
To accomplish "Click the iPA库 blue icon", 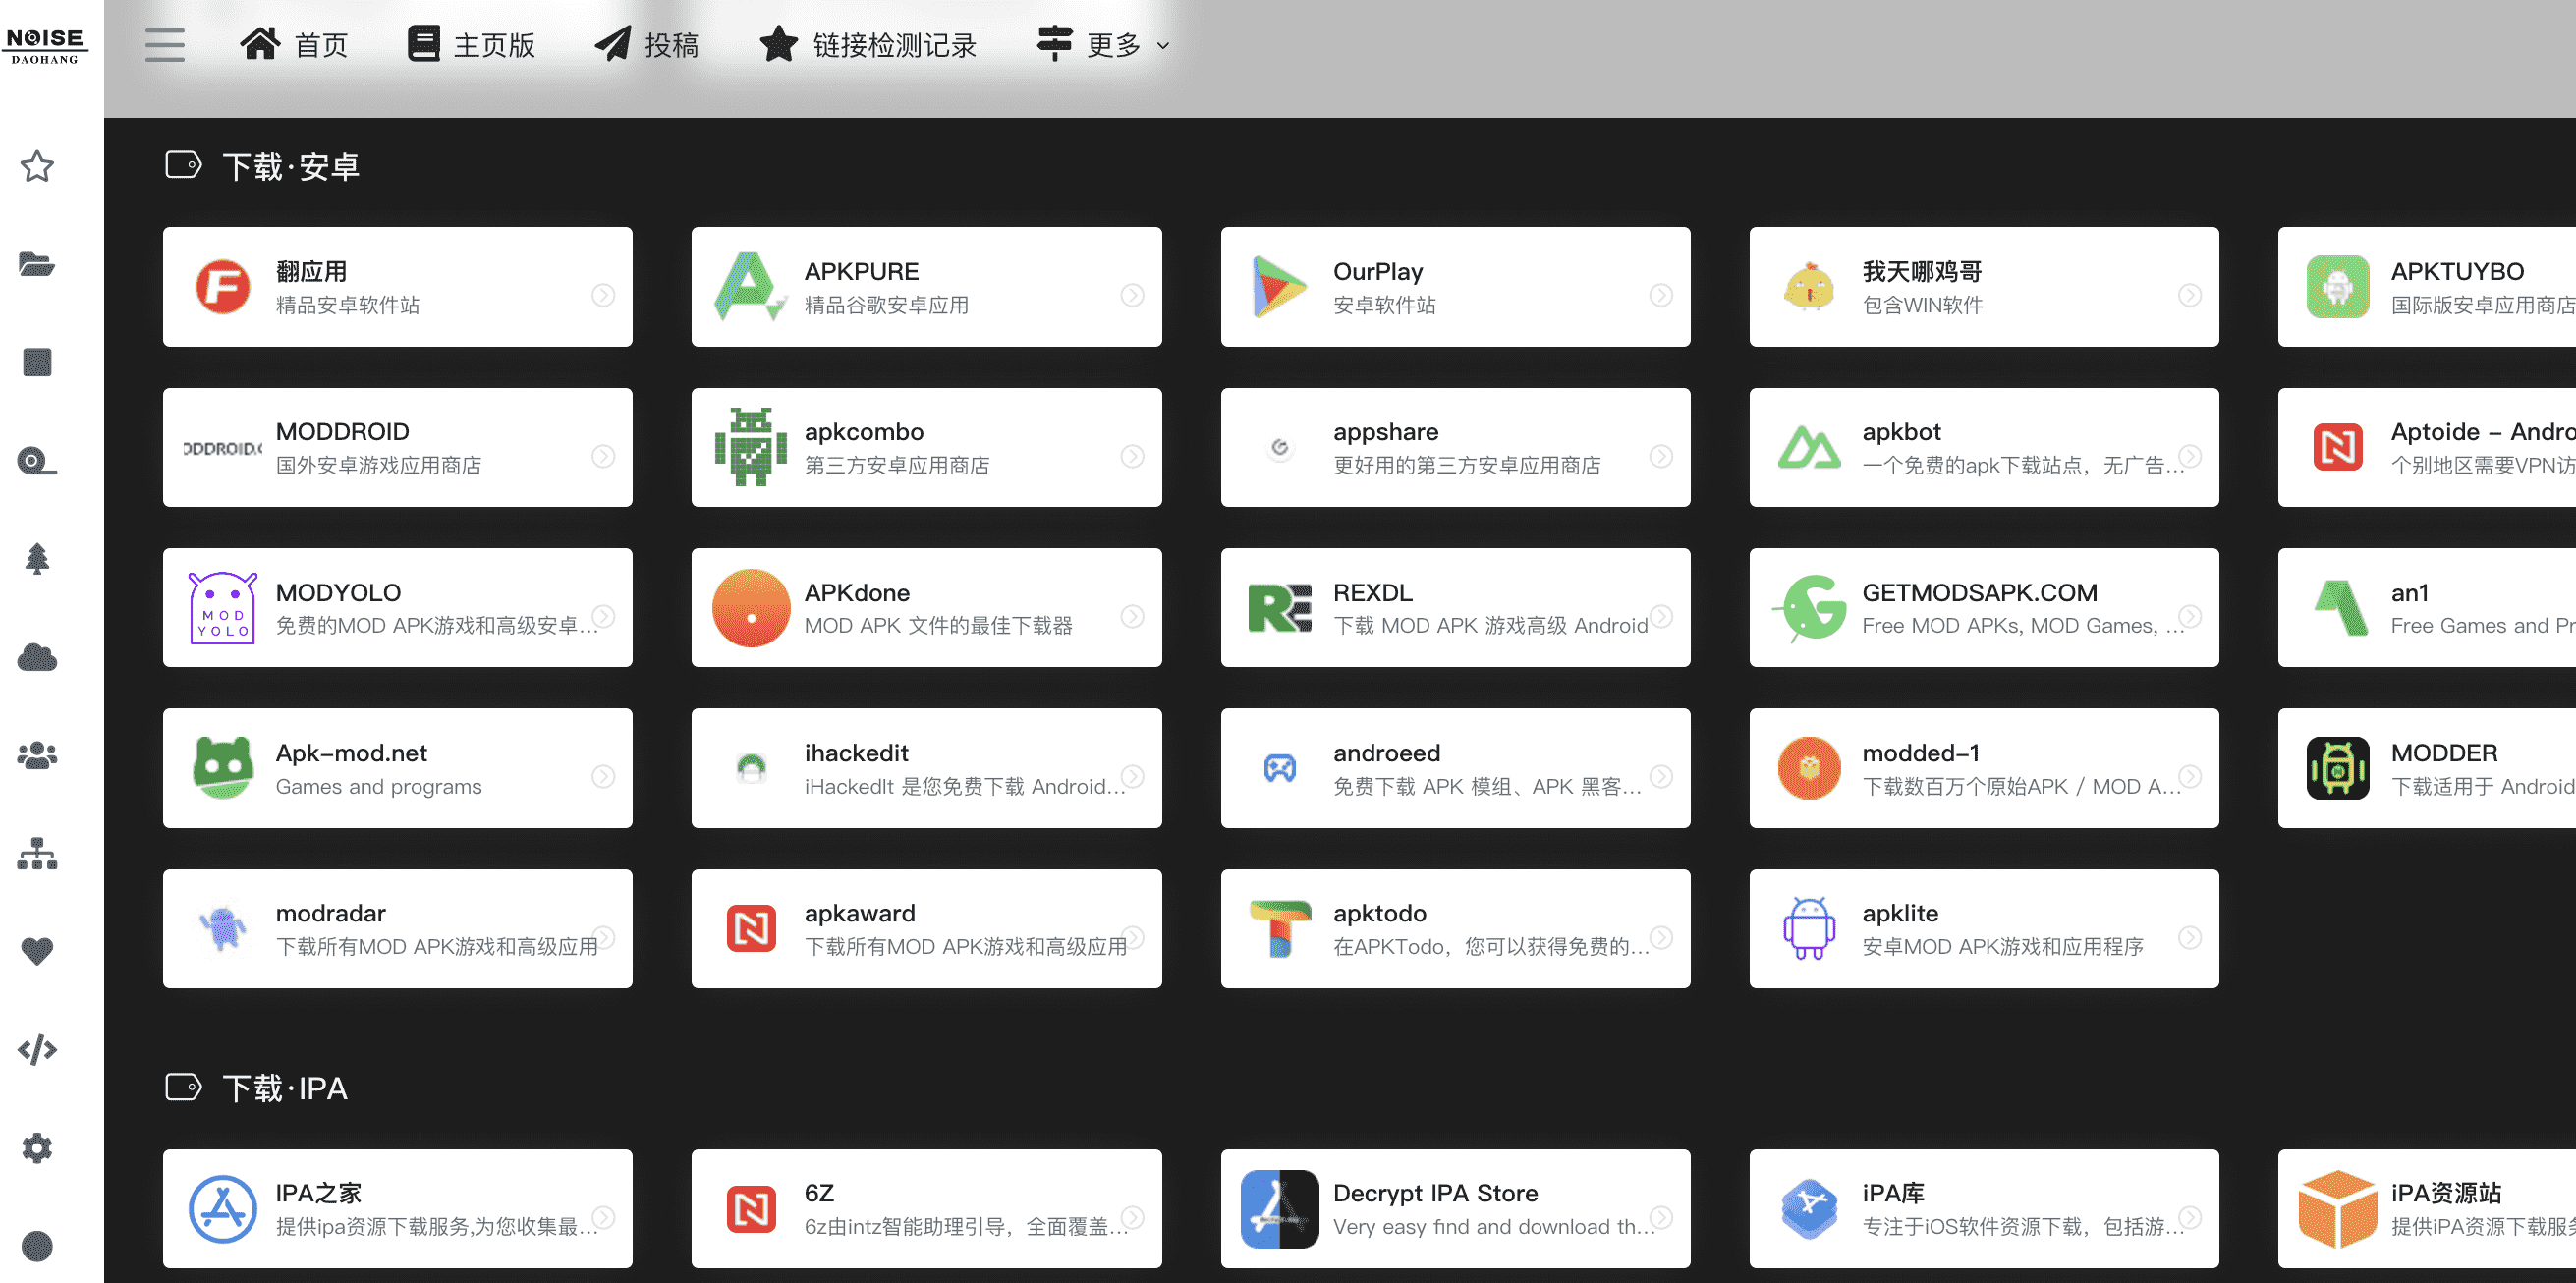I will point(1808,1209).
